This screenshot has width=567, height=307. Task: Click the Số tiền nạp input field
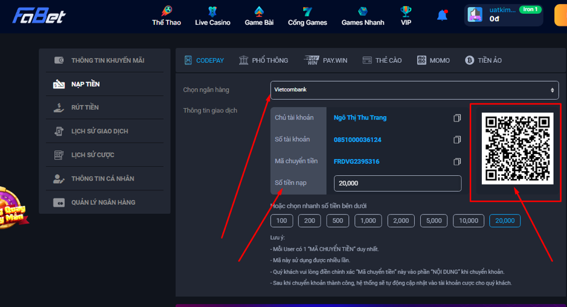click(x=397, y=183)
